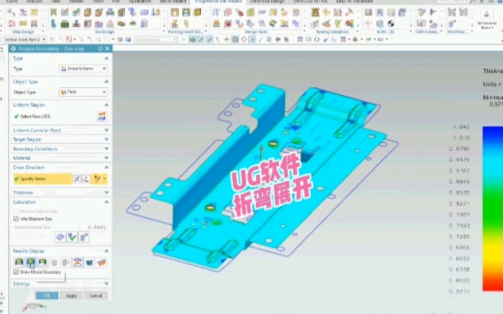This screenshot has width=503, height=314.
Task: Enable the Reverse Uniform Side checkbox
Action: [x=16, y=210]
